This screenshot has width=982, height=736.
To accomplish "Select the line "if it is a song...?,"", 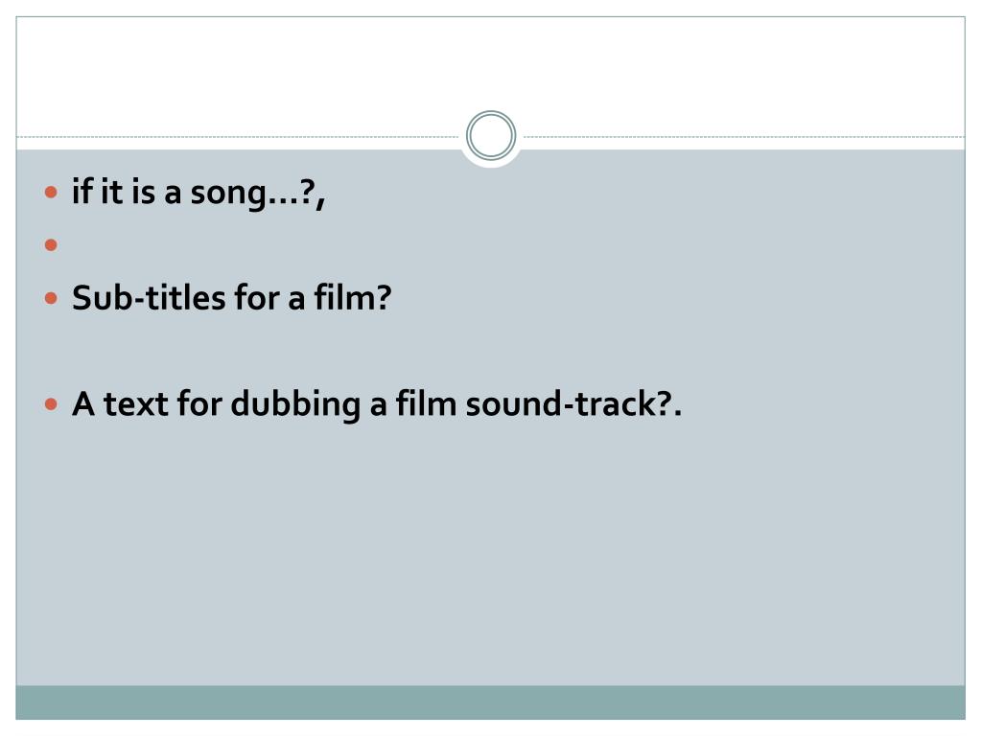I will [199, 192].
